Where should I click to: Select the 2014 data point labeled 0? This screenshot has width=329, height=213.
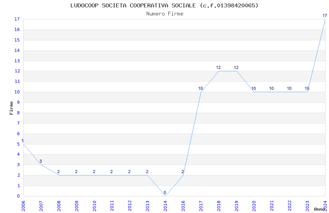click(x=165, y=196)
